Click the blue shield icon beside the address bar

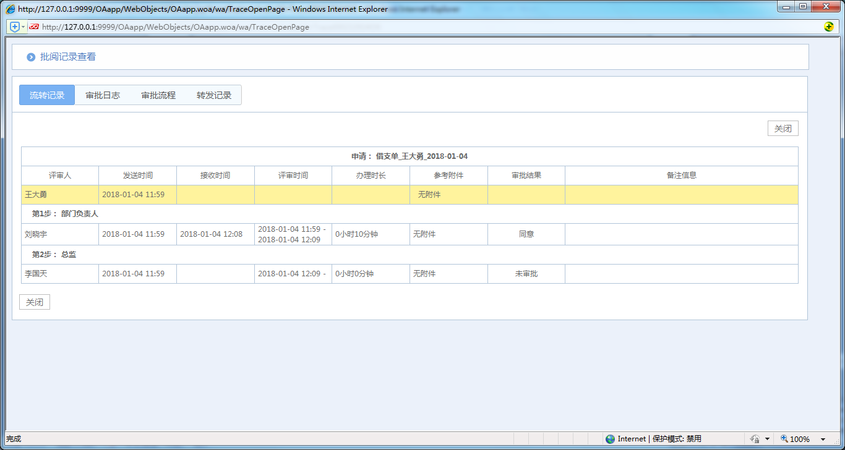pos(15,27)
